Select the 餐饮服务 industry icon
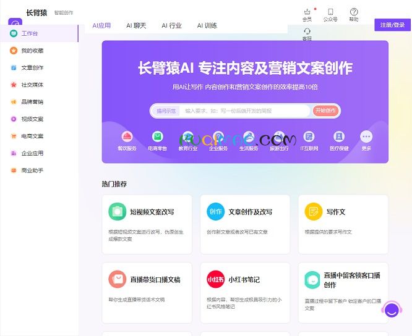Image resolution: width=412 pixels, height=336 pixels. 127,136
